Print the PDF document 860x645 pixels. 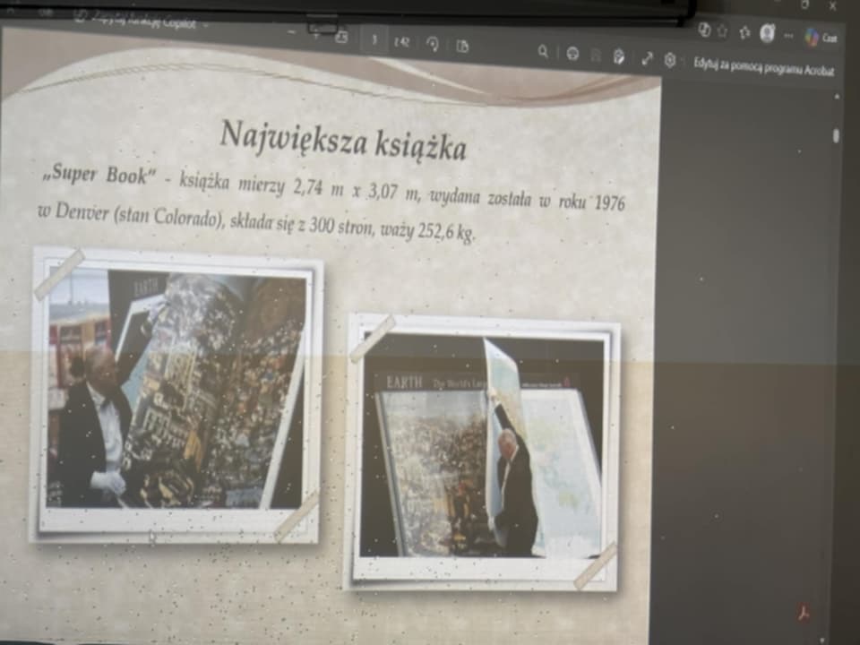572,54
